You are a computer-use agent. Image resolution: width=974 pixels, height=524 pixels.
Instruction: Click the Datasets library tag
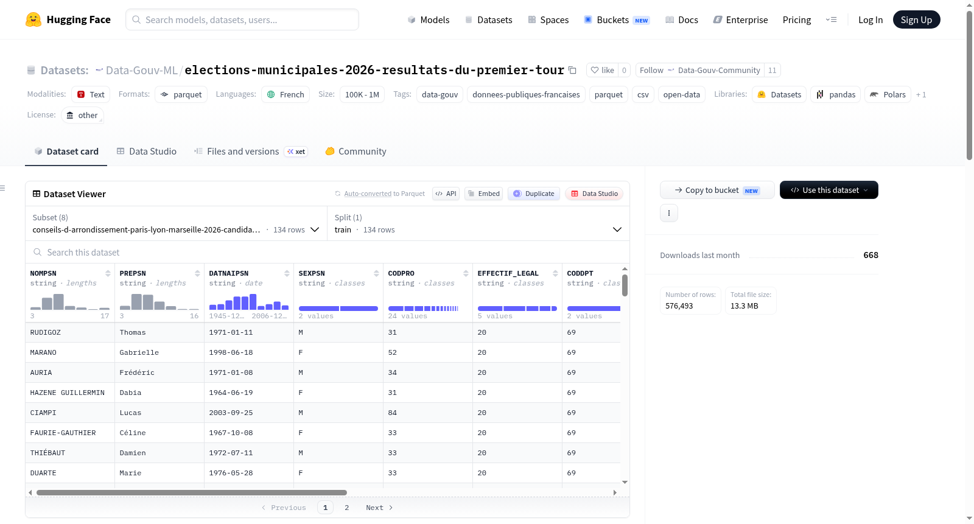(779, 94)
